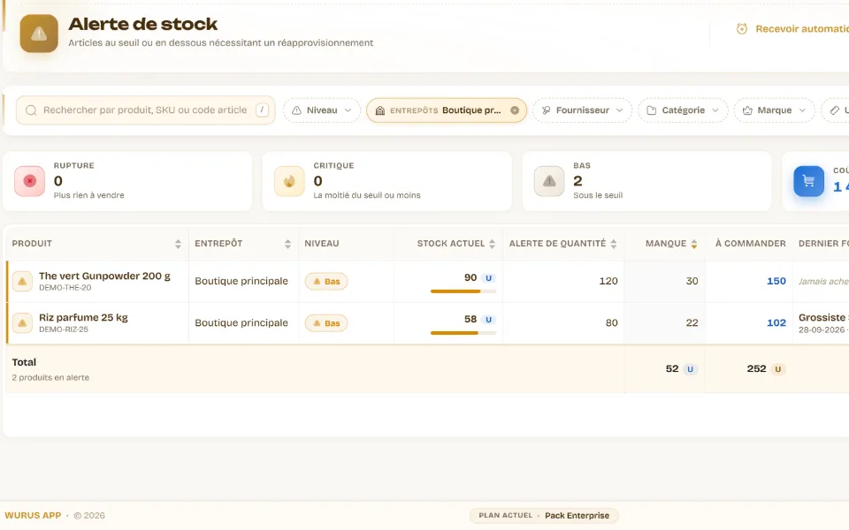This screenshot has height=530, width=849.
Task: Click the 102 à commander value
Action: pos(776,323)
